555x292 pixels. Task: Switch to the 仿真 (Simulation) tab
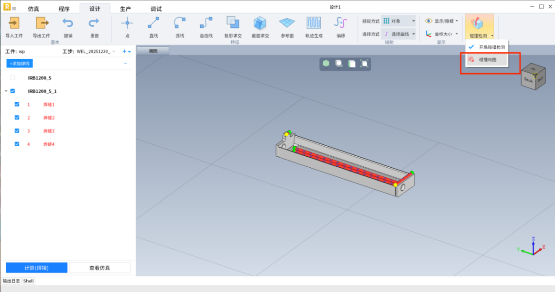(x=34, y=9)
